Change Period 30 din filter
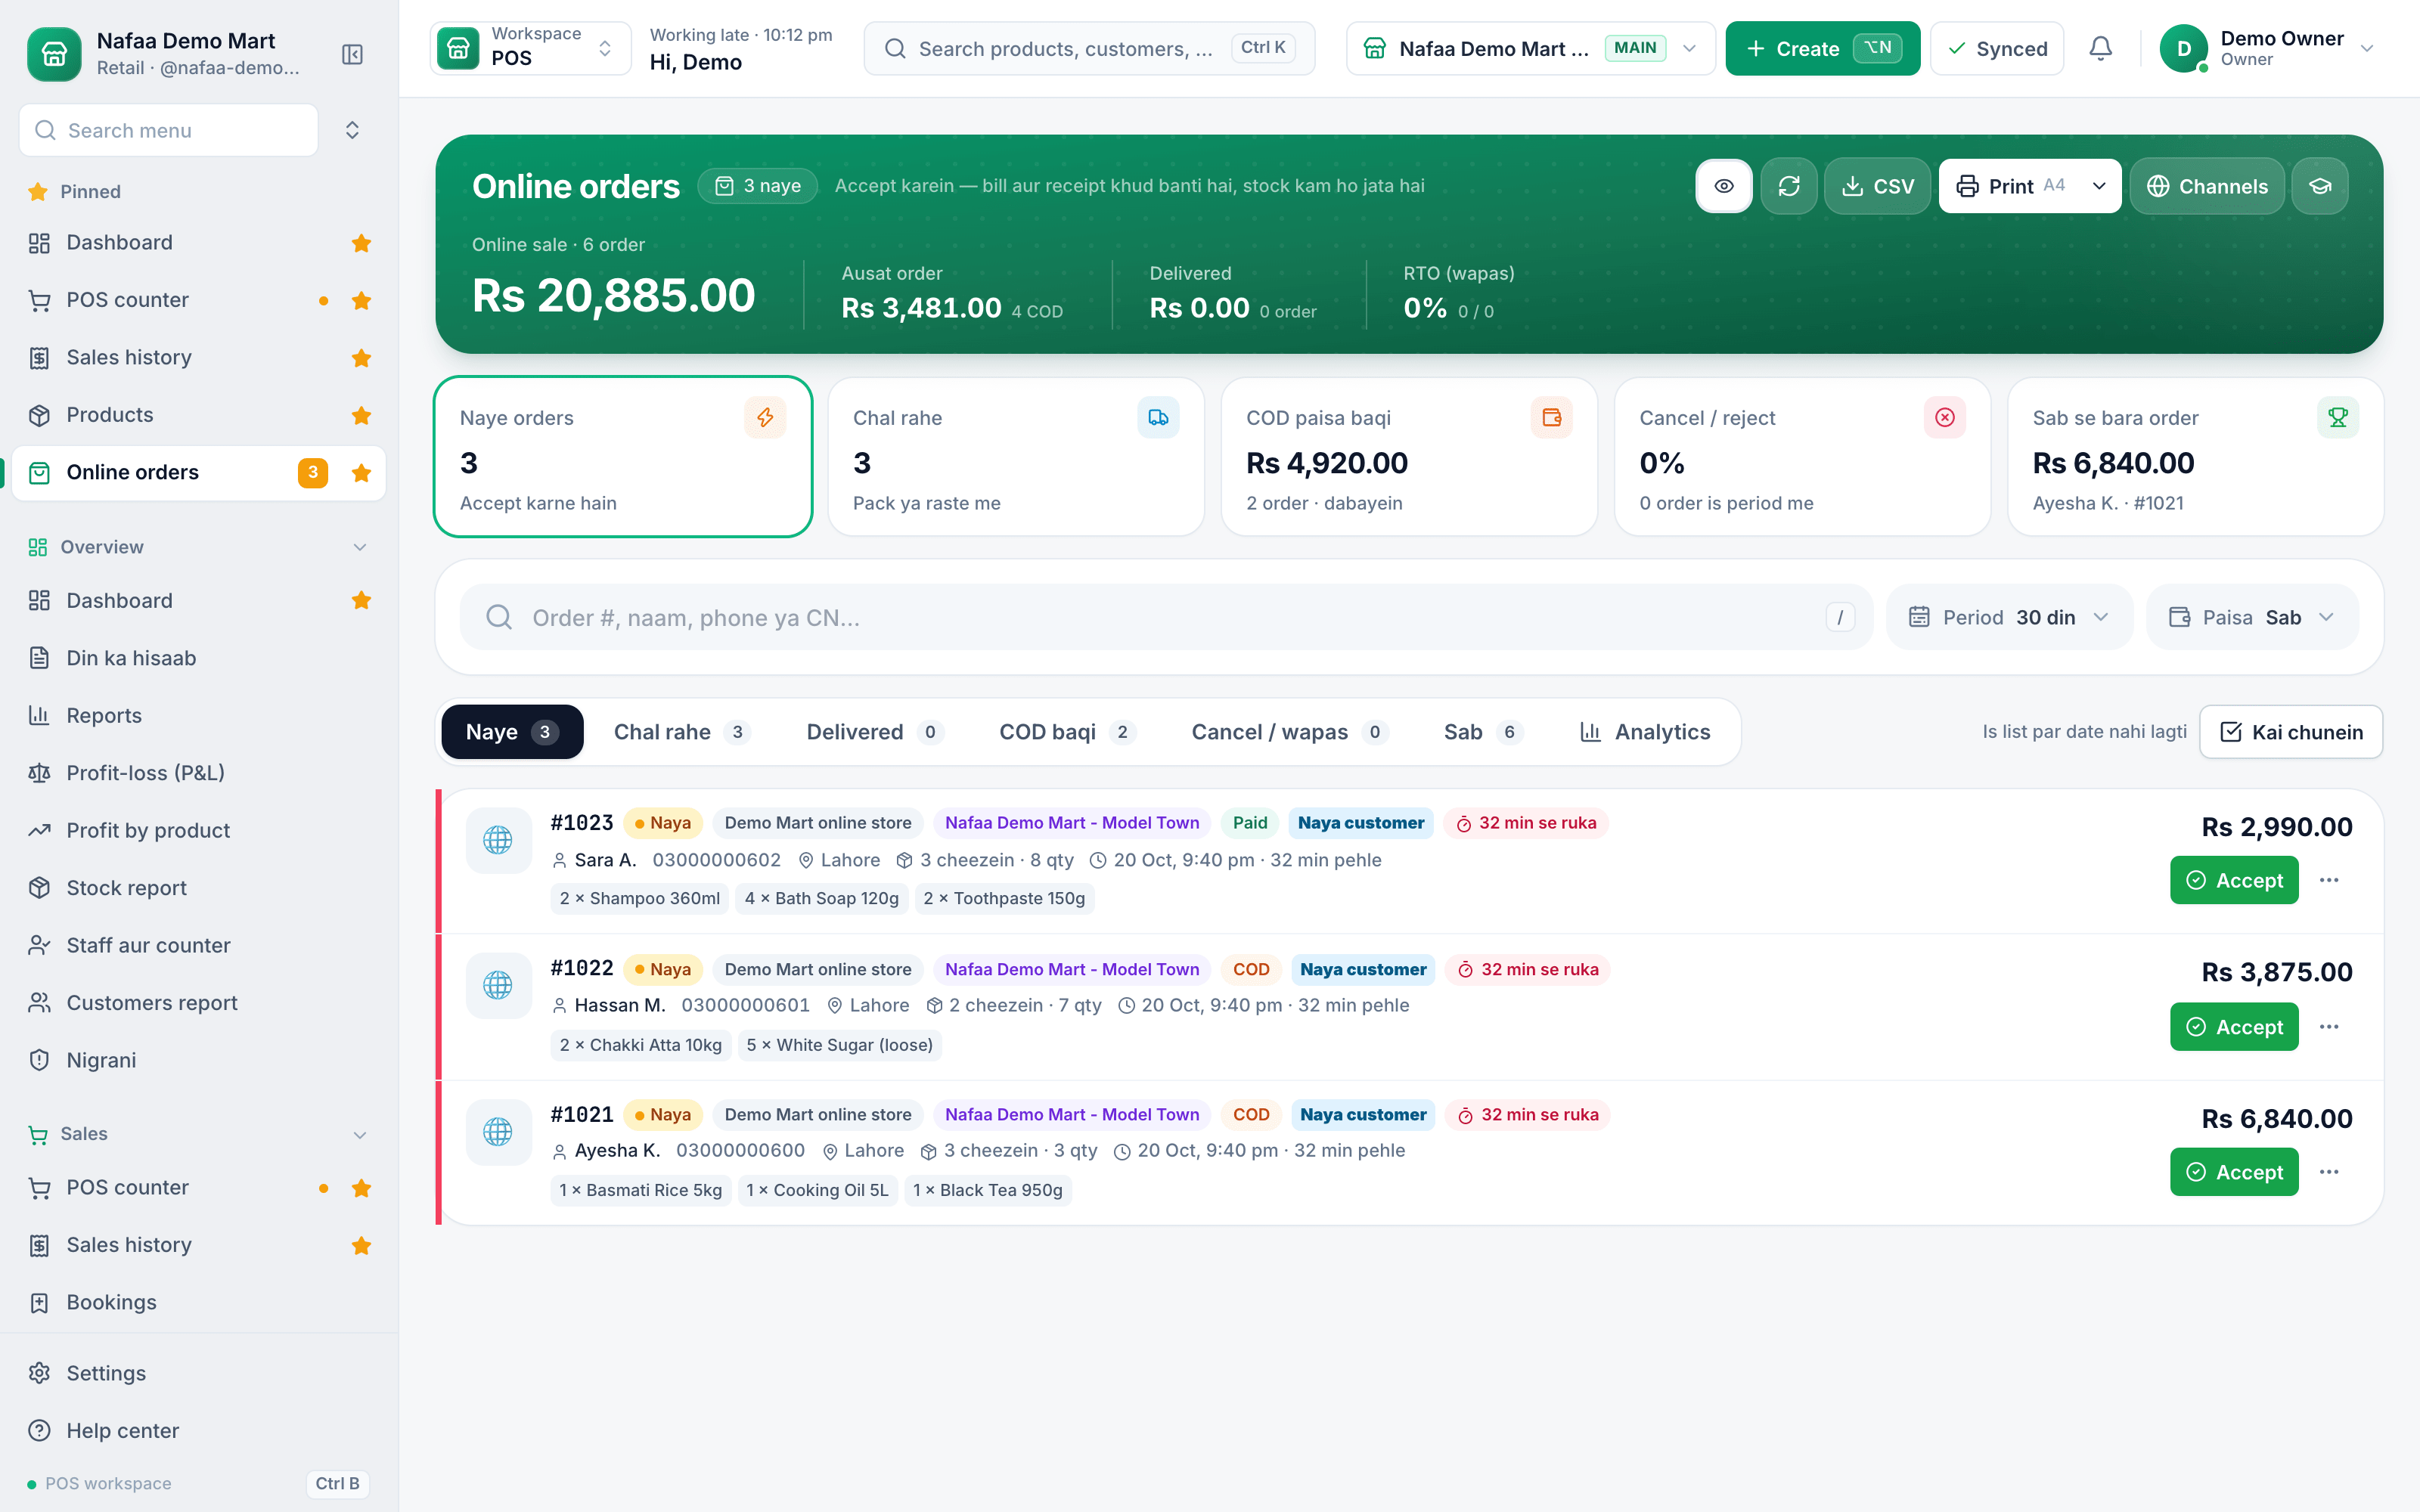Viewport: 2420px width, 1512px height. [x=2009, y=617]
